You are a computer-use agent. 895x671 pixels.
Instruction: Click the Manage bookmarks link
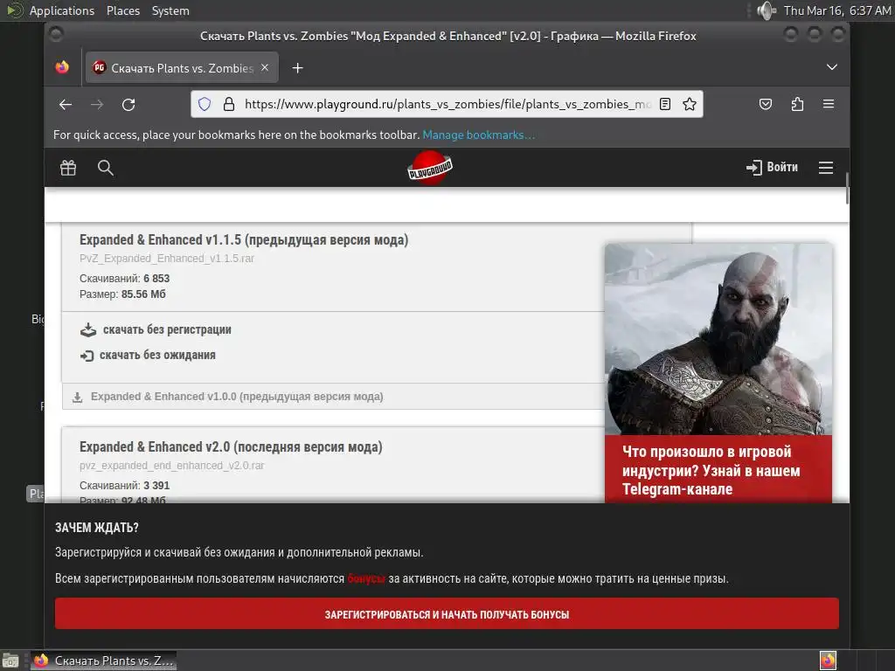click(x=478, y=135)
